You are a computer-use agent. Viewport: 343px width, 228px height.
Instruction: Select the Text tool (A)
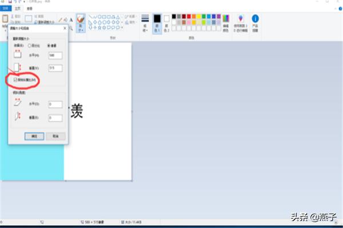click(x=71, y=20)
